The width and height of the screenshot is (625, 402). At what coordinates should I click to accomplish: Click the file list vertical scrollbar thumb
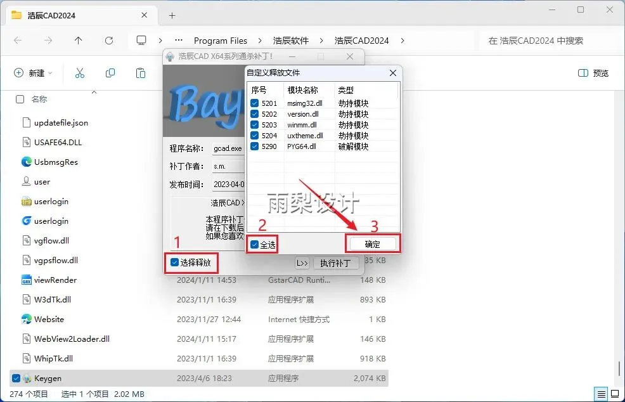pyautogui.click(x=619, y=369)
